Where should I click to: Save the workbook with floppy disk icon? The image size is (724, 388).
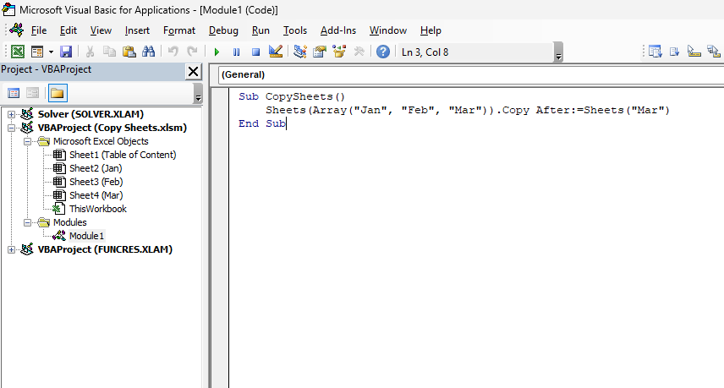coord(66,52)
